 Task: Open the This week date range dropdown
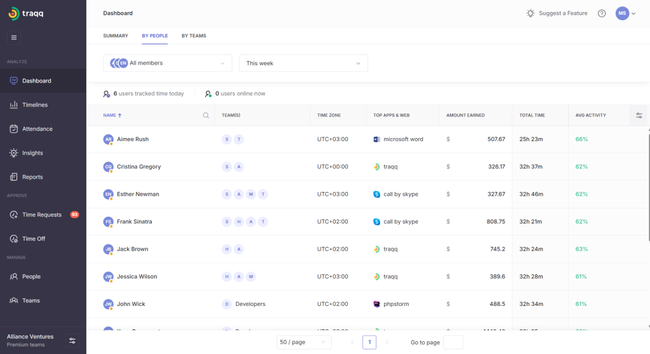click(x=303, y=63)
